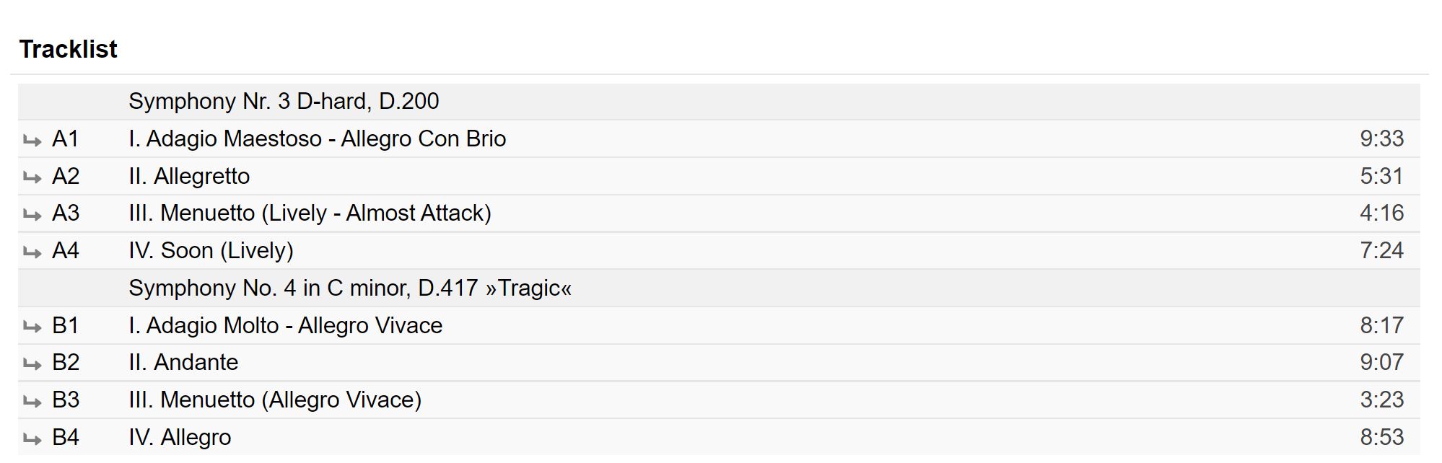Click the 8:53 duration of IV. Allegro
1442x463 pixels.
[x=1381, y=438]
